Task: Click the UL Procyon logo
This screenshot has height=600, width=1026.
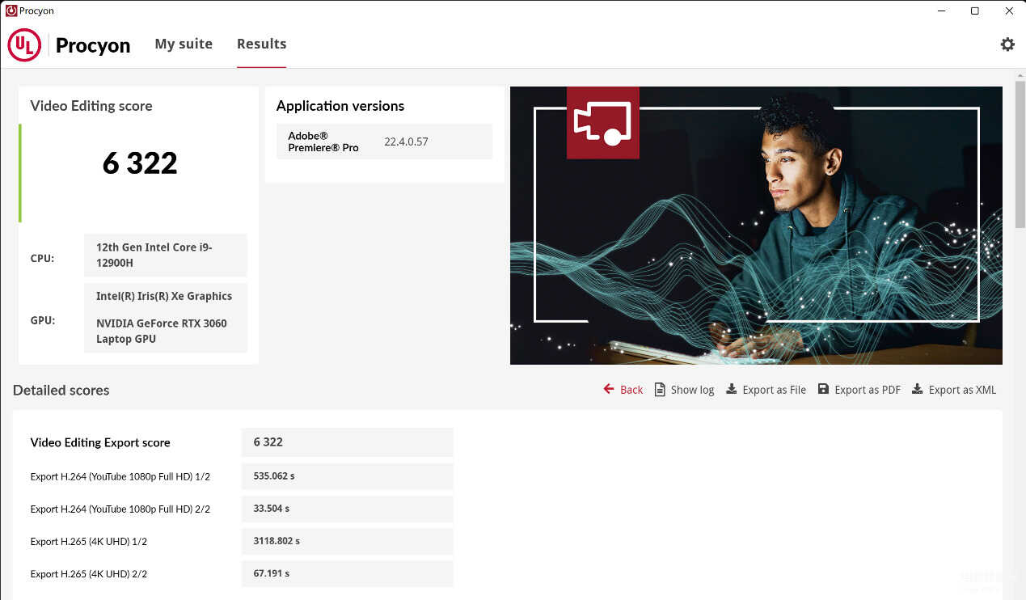Action: coord(69,45)
